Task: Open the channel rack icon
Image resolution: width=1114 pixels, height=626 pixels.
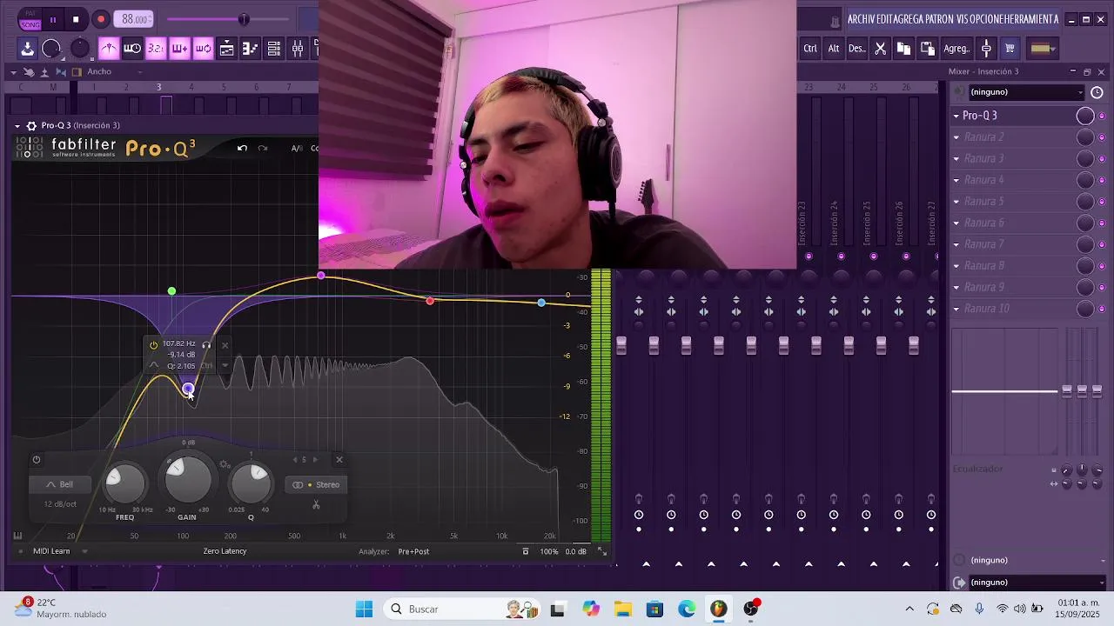Action: coord(273,49)
